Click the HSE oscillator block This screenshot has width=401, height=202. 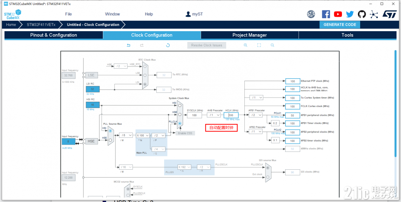click(x=91, y=141)
